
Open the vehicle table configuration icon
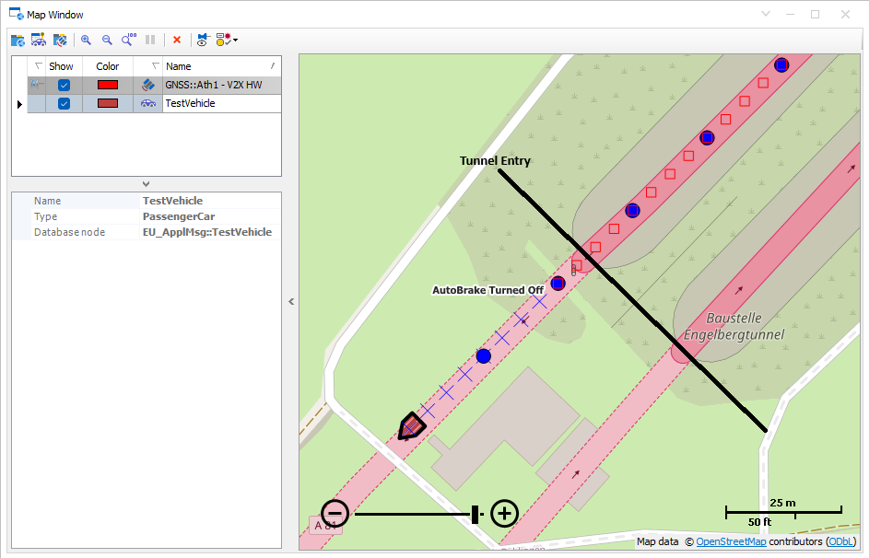point(39,40)
